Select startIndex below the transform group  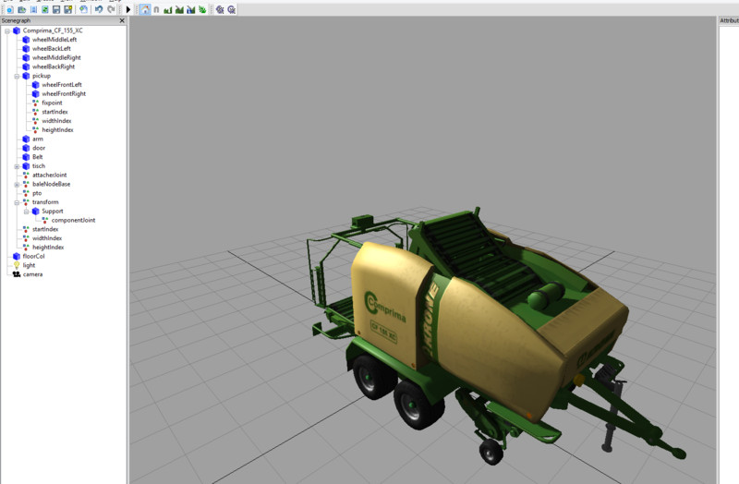click(45, 229)
